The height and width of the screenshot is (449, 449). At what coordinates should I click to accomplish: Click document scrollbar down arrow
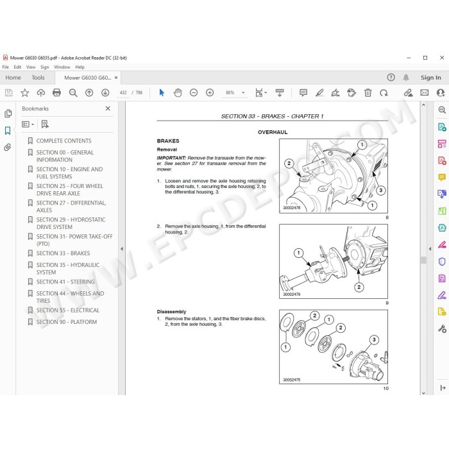pyautogui.click(x=423, y=393)
